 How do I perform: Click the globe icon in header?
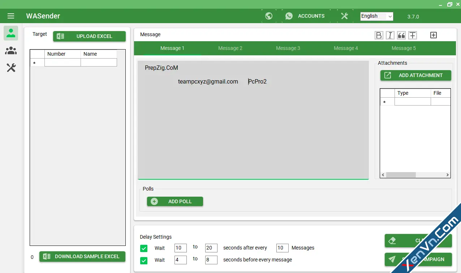[268, 16]
